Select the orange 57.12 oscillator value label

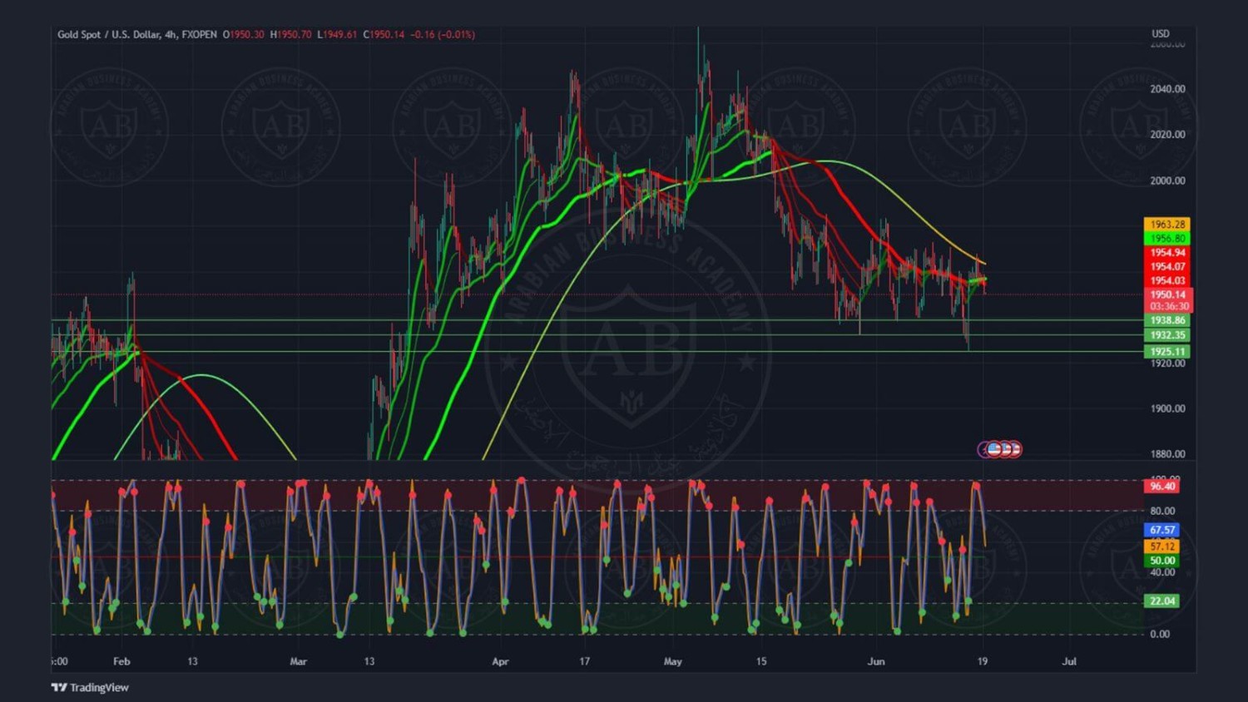pyautogui.click(x=1161, y=546)
